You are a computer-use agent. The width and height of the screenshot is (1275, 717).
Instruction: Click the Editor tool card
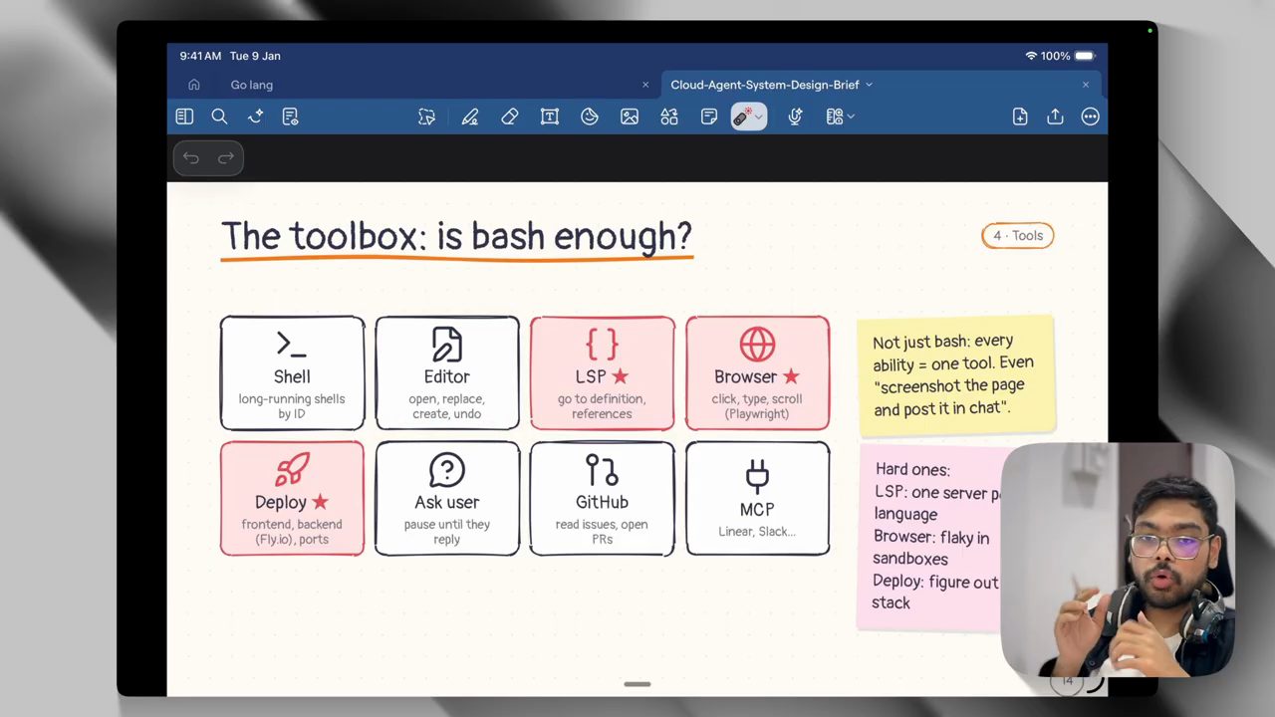[x=447, y=373]
